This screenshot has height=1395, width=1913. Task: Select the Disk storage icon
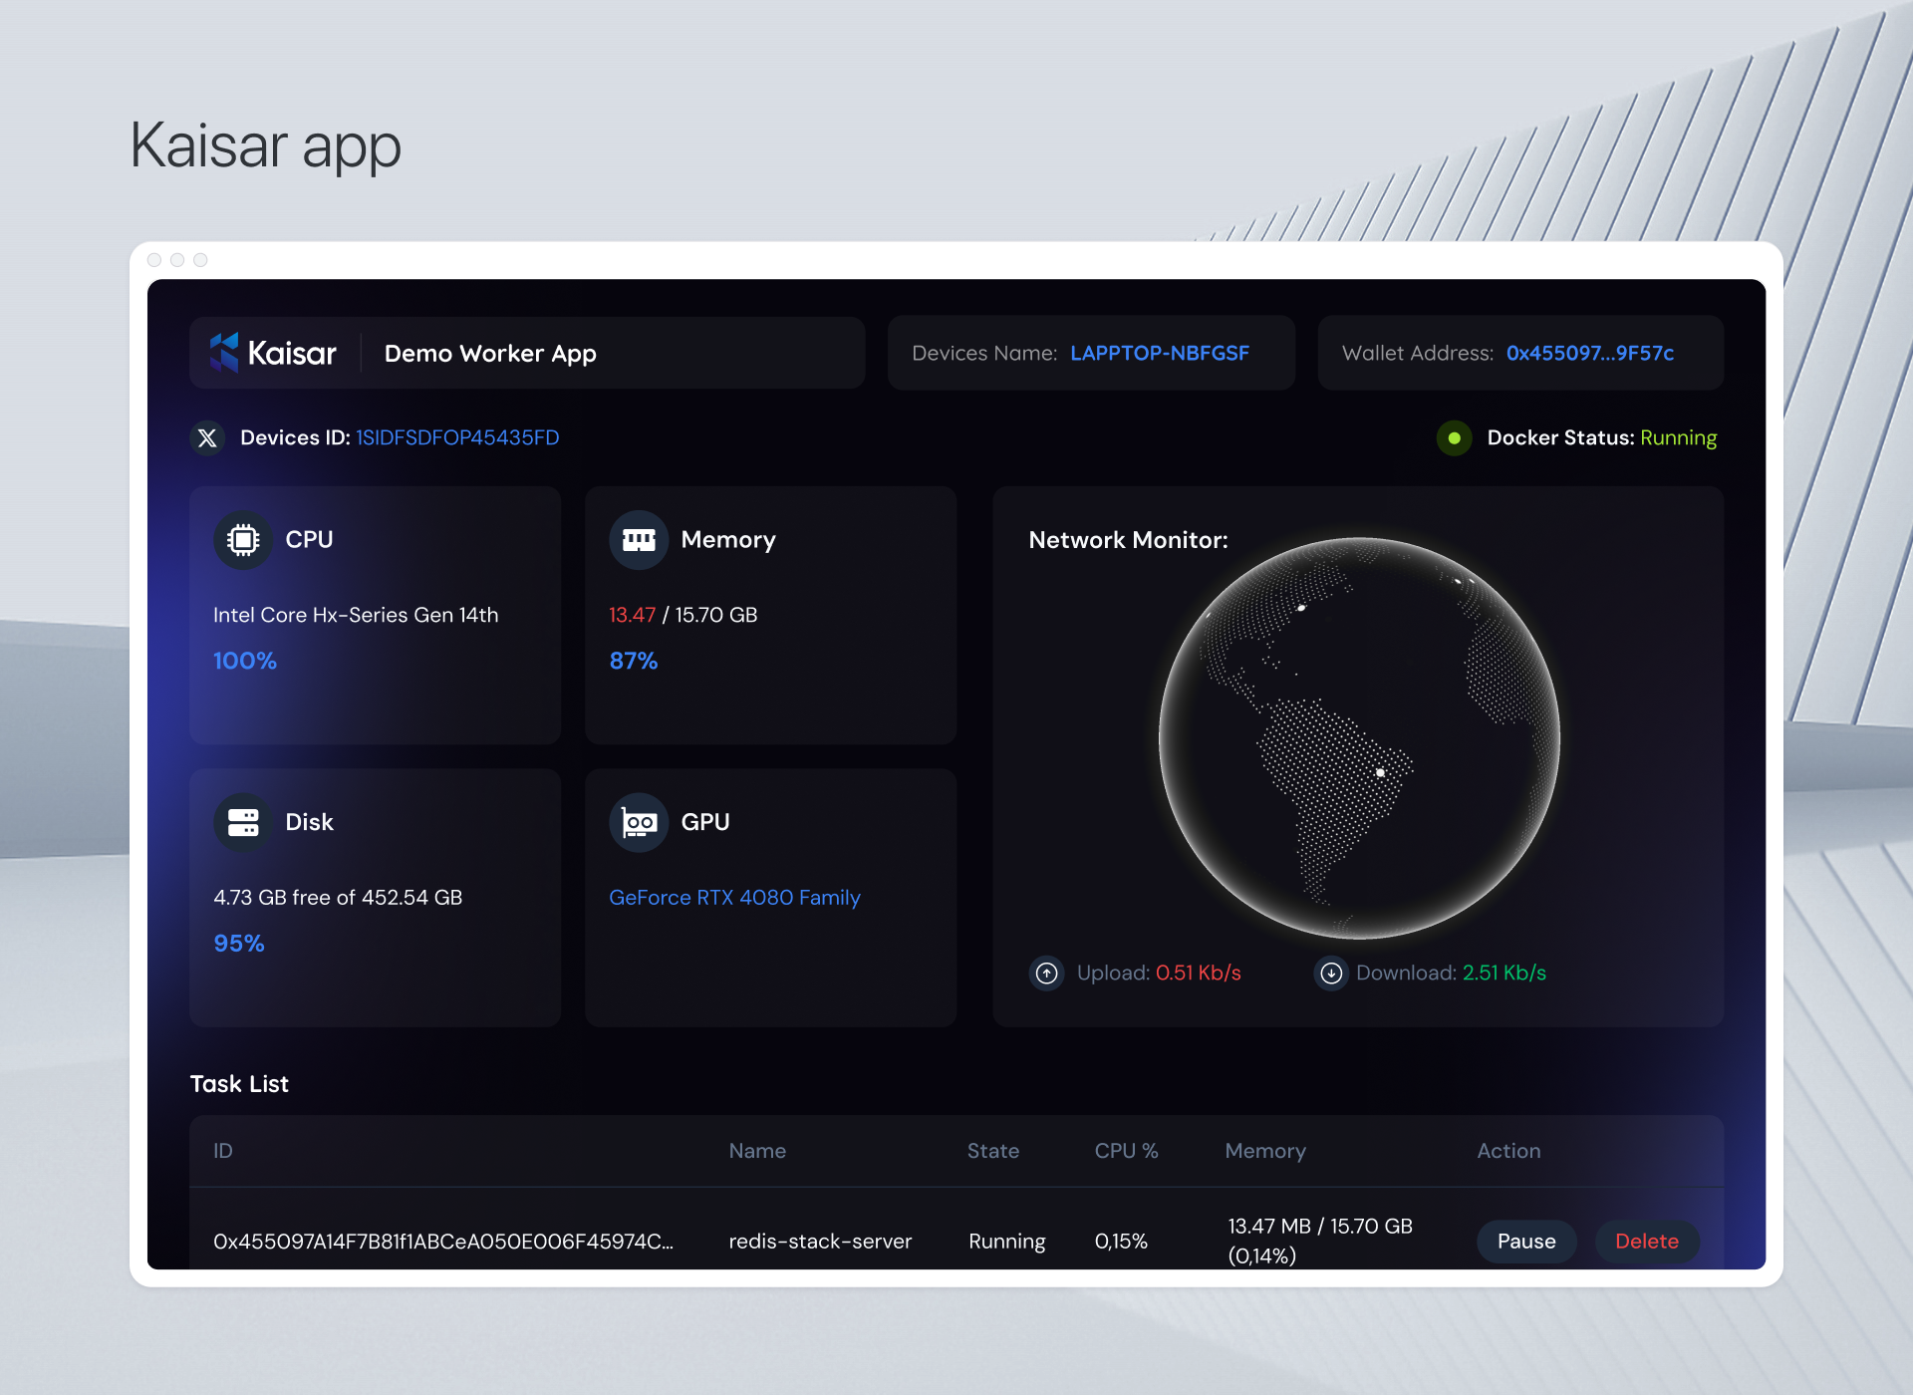[x=242, y=822]
